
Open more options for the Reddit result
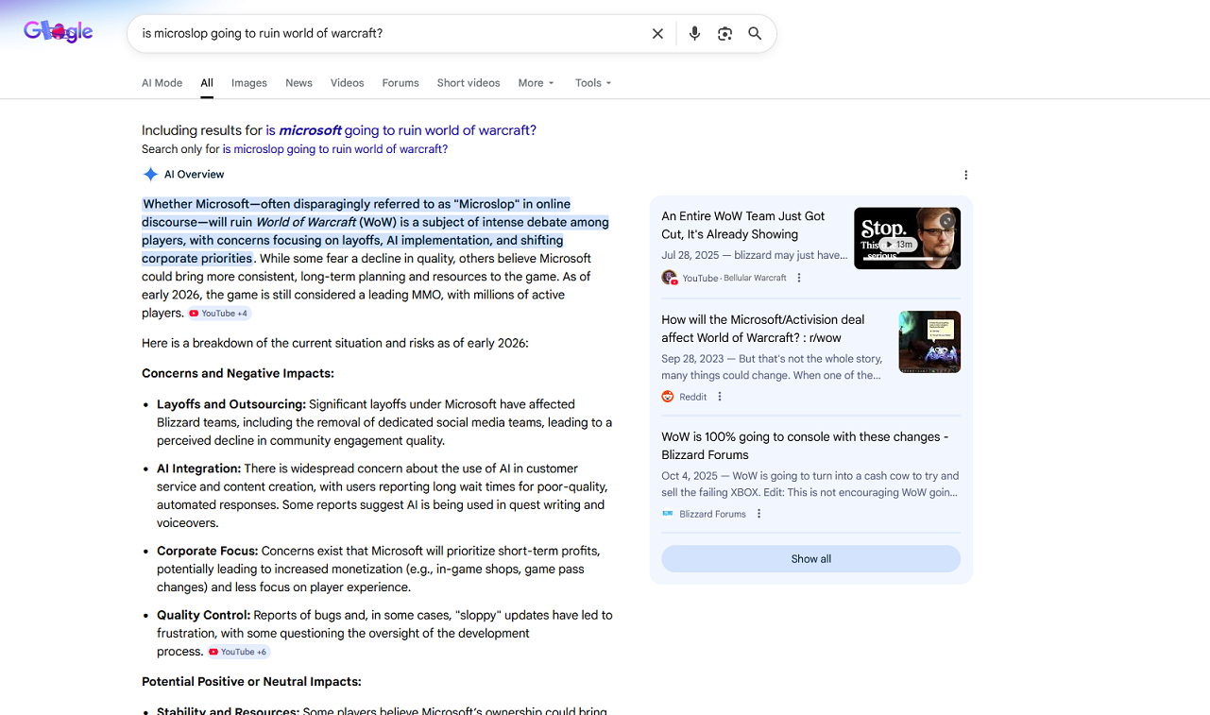(720, 397)
